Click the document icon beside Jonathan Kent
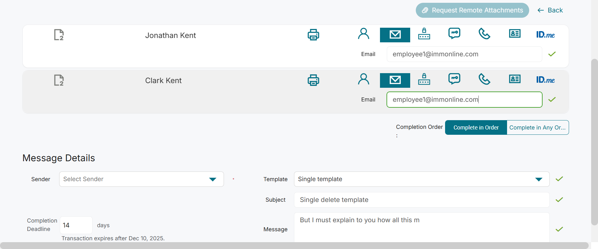 pos(59,35)
